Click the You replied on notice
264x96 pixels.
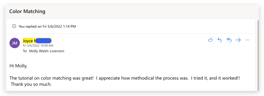47,26
